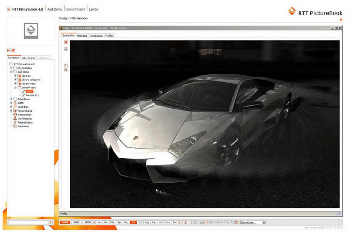Open the Profiles tab
Viewport: 350px width, 233px height.
(x=109, y=36)
